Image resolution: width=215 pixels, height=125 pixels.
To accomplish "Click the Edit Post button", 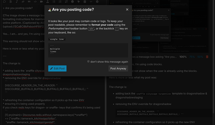I will pyautogui.click(x=57, y=68).
